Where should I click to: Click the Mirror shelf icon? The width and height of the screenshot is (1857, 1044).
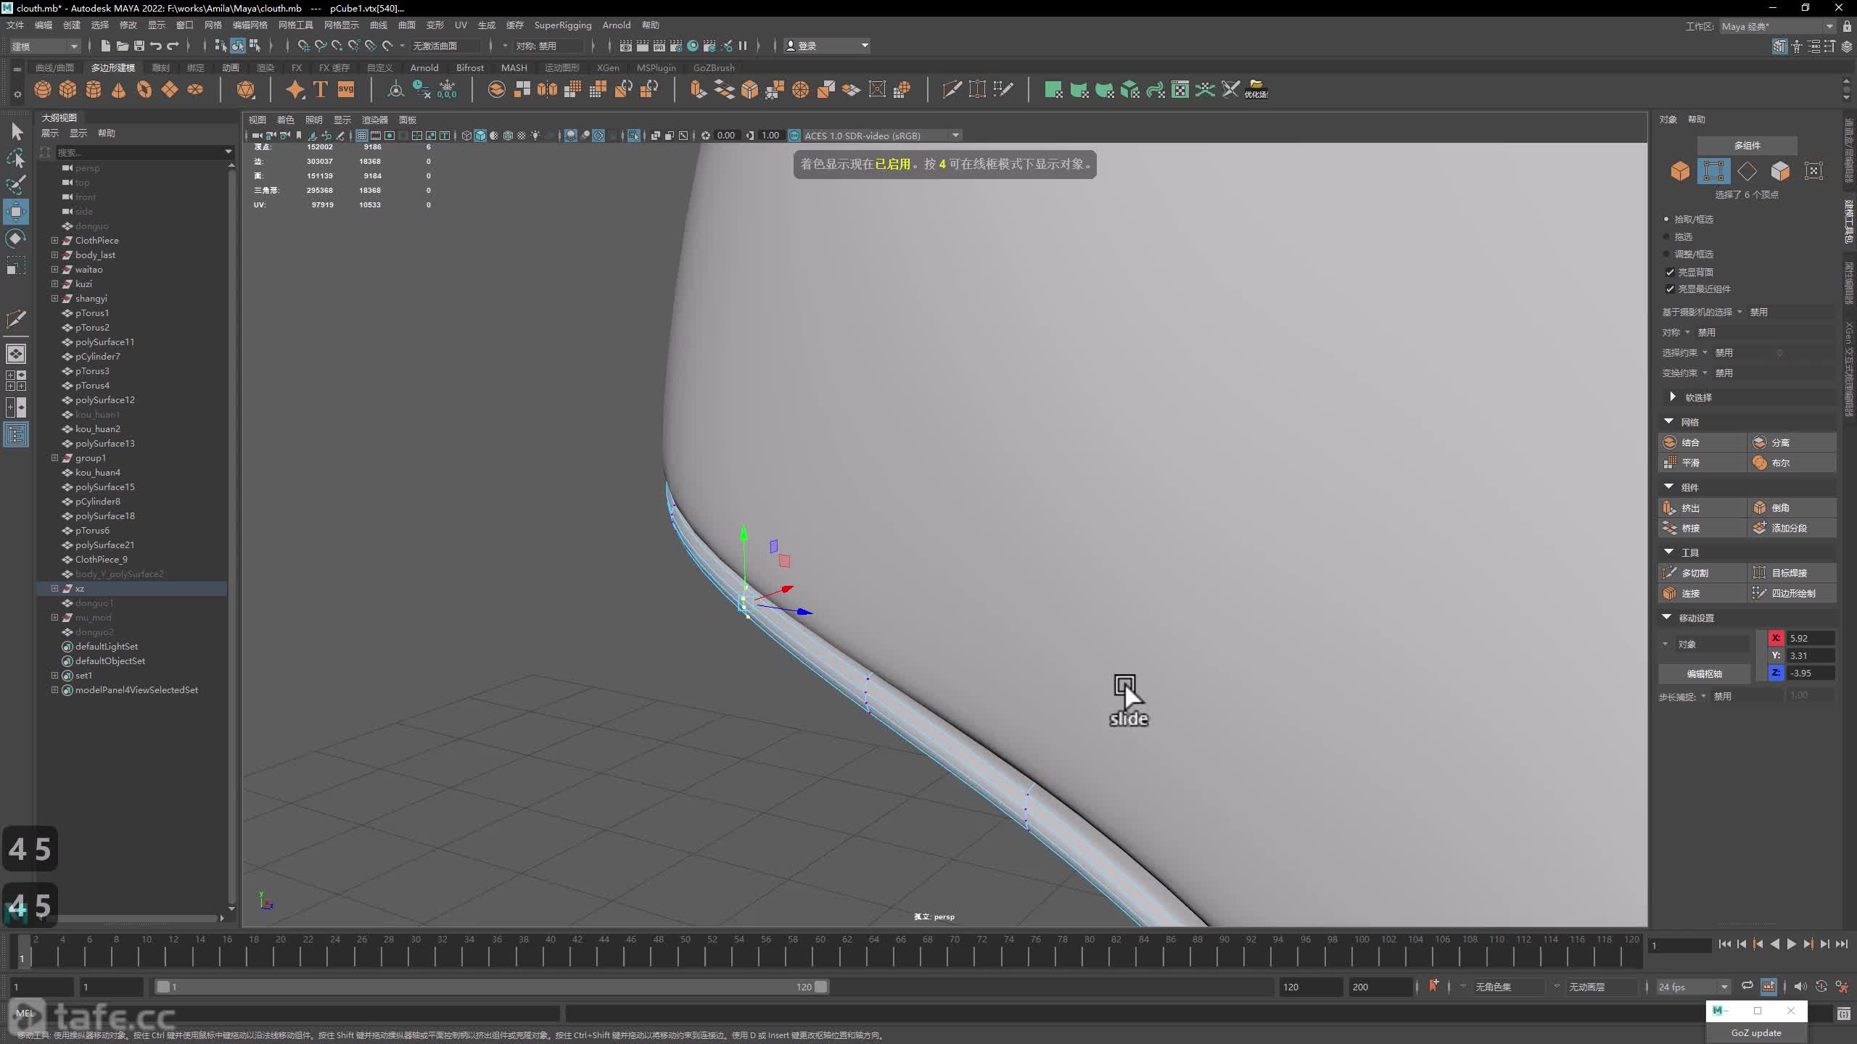[548, 89]
